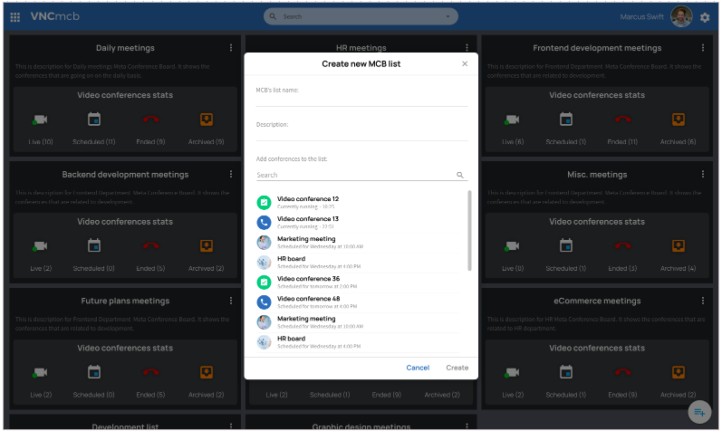Focus the top search bar
Screen dimensions: 722x431
(x=361, y=16)
